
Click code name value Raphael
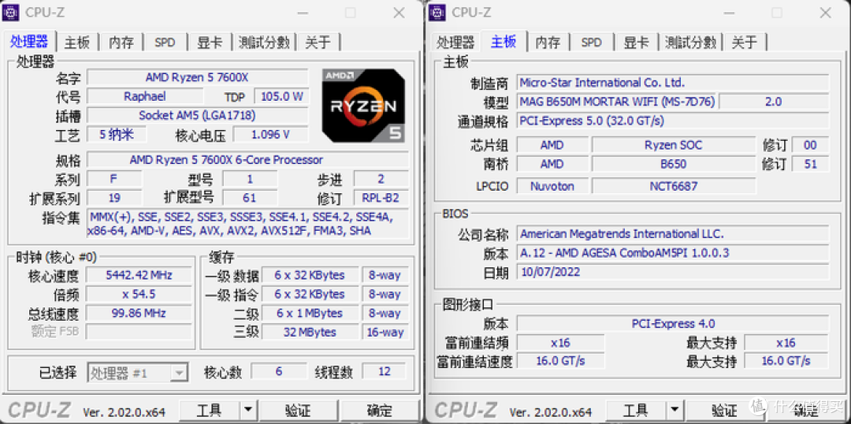click(145, 97)
